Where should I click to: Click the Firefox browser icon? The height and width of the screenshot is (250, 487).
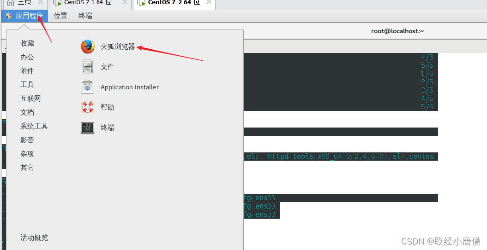click(x=88, y=47)
